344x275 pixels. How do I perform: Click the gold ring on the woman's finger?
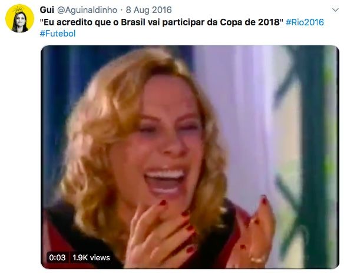pyautogui.click(x=258, y=260)
